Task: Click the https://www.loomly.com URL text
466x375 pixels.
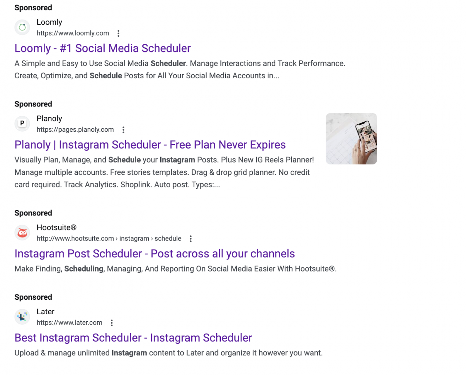Action: 72,33
